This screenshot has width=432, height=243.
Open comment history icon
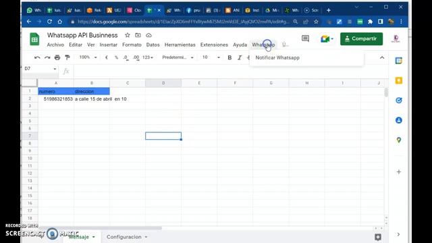click(x=305, y=38)
